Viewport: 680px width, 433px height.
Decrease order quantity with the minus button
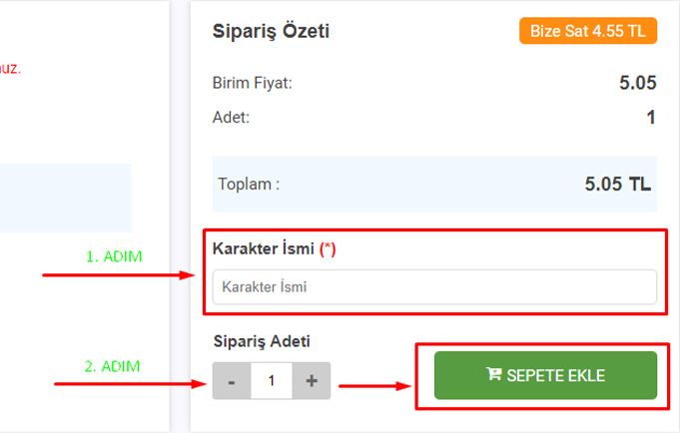(x=232, y=380)
